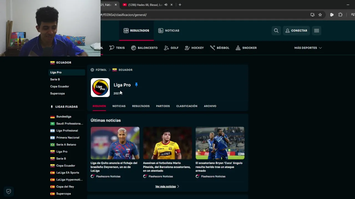The width and height of the screenshot is (355, 199).
Task: Mute the audio icon on YouTube tab
Action: [166, 5]
